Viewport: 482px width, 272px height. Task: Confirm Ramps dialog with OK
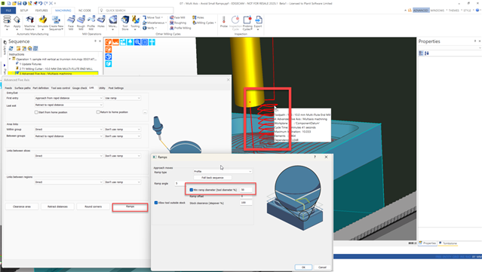point(303,267)
